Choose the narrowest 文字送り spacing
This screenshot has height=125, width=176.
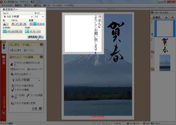tap(5, 31)
